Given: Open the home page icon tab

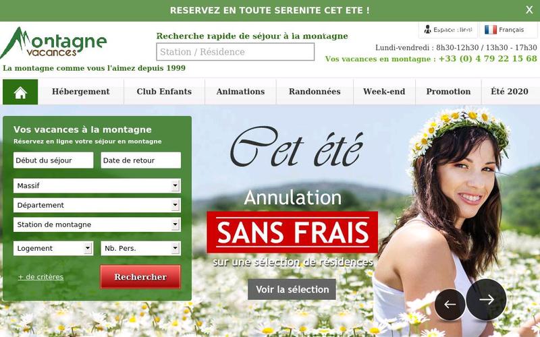Looking at the screenshot, I should click(x=20, y=92).
